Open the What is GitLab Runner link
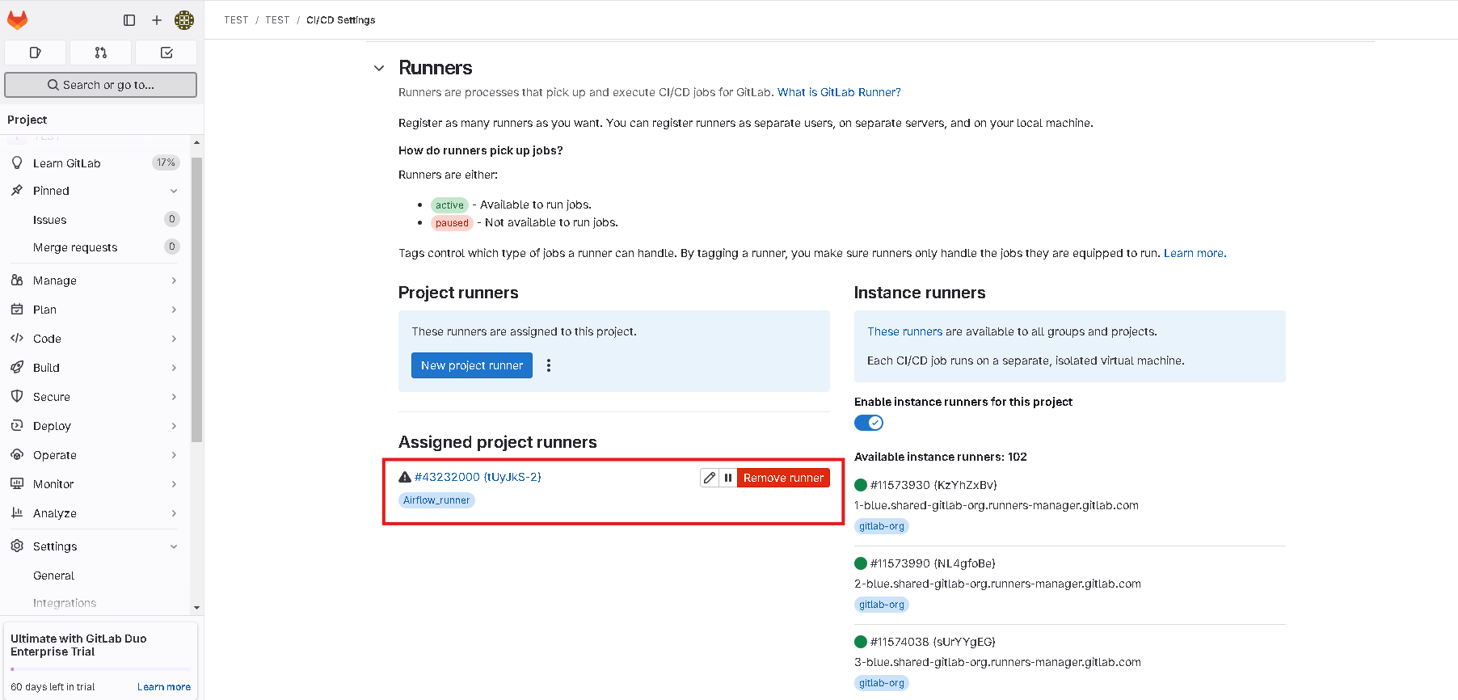 click(x=839, y=92)
